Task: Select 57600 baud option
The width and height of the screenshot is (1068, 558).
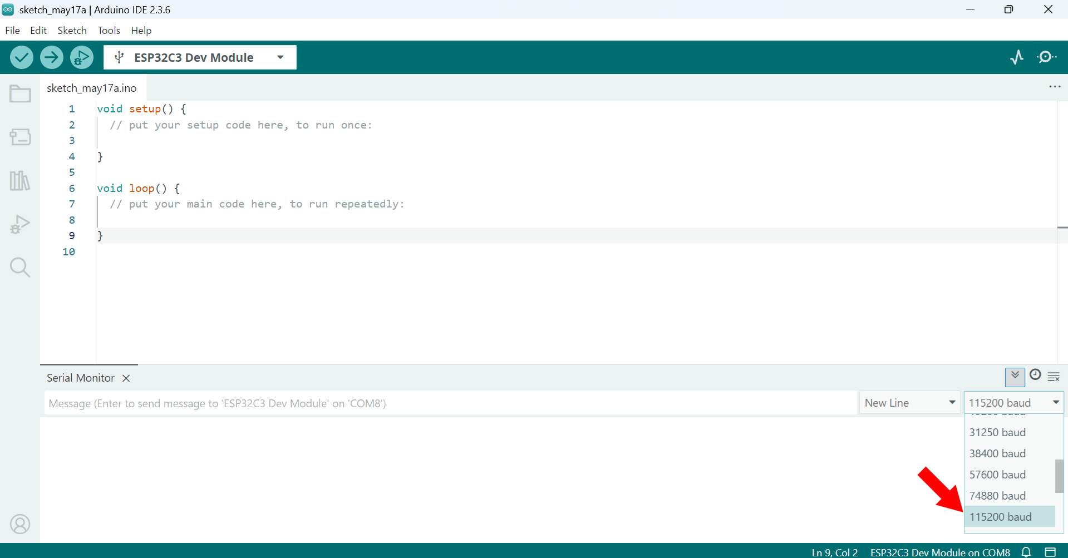Action: coord(1010,475)
